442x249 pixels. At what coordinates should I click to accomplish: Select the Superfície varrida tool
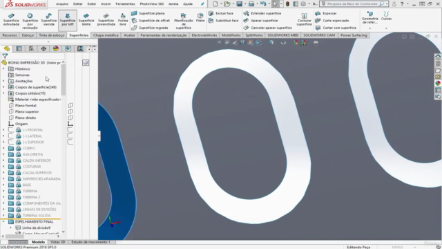pyautogui.click(x=49, y=19)
